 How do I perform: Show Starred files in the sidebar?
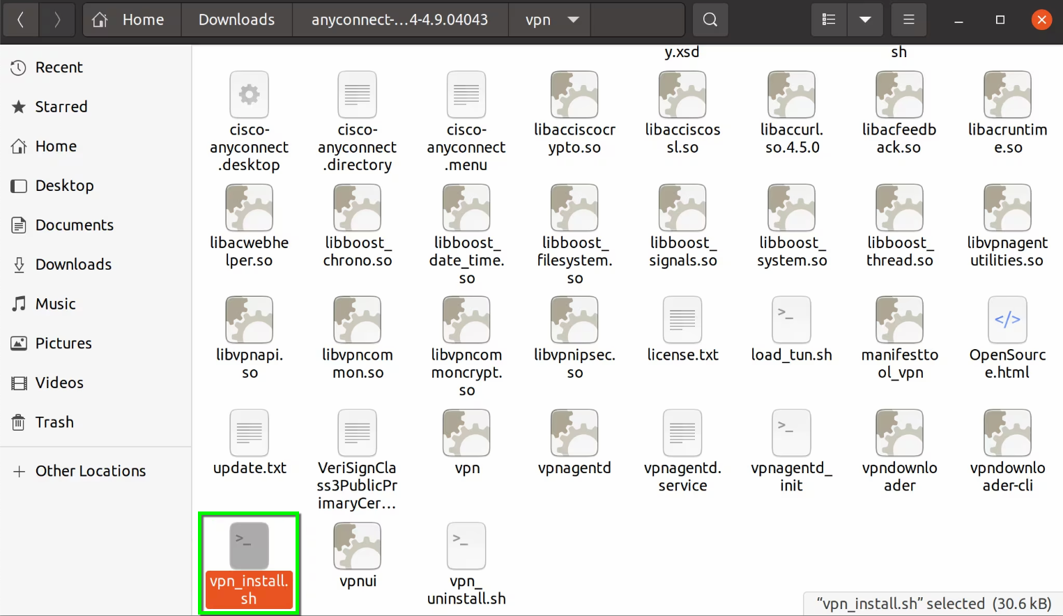coord(61,107)
